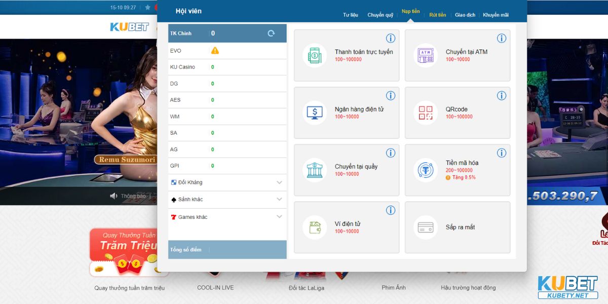Click the ATM machine icon
The width and height of the screenshot is (608, 304).
(426, 55)
